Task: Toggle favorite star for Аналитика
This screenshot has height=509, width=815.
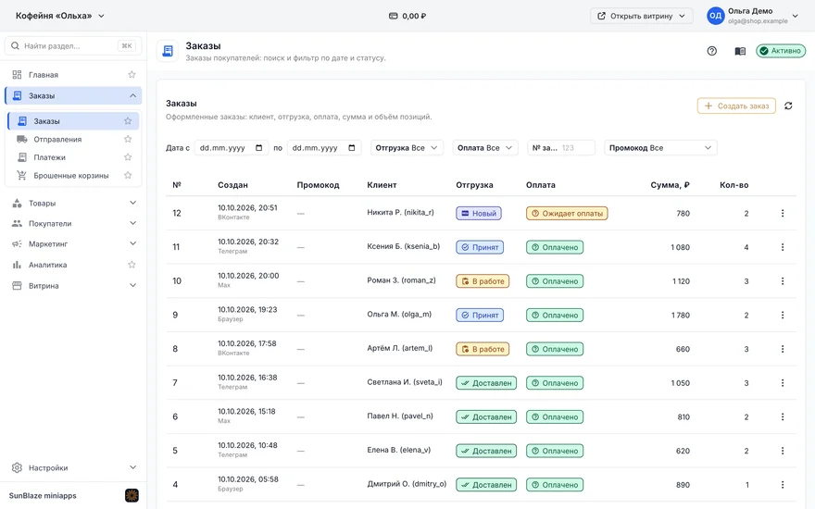Action: [x=132, y=265]
